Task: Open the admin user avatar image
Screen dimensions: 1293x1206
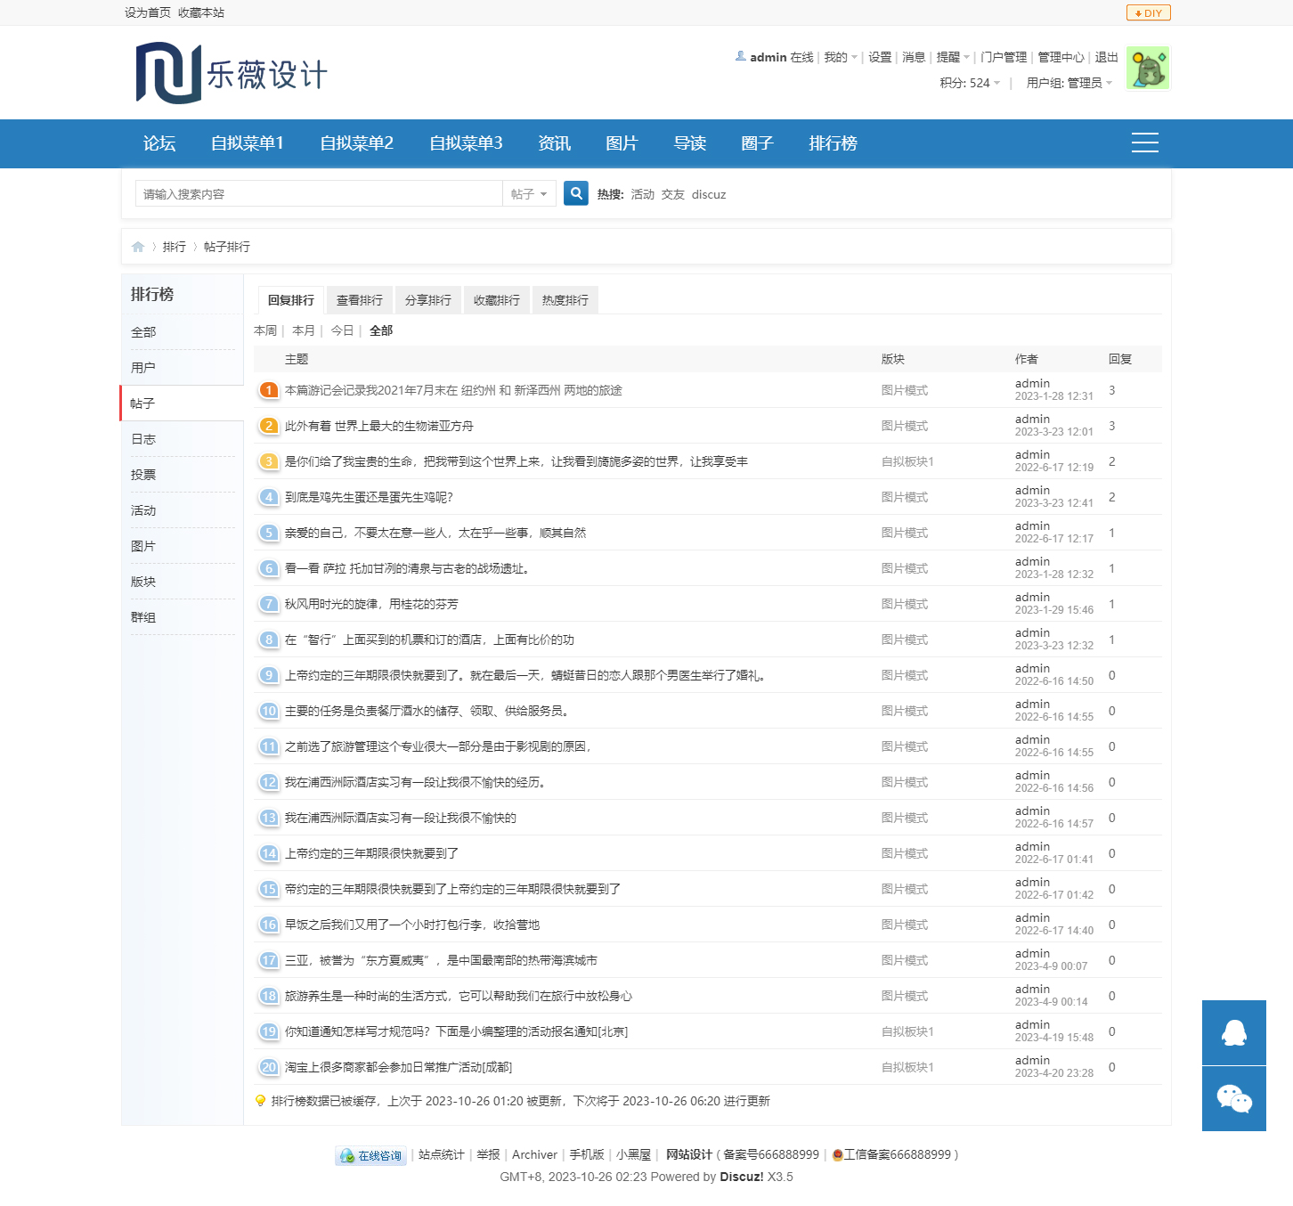Action: coord(1147,69)
